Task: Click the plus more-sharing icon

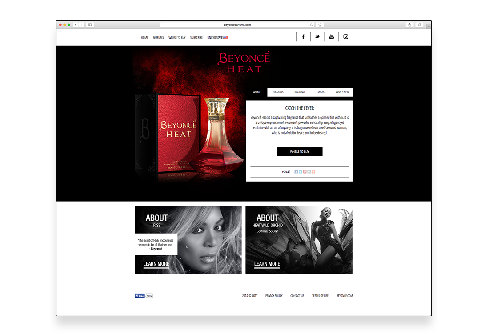Action: coord(313,172)
